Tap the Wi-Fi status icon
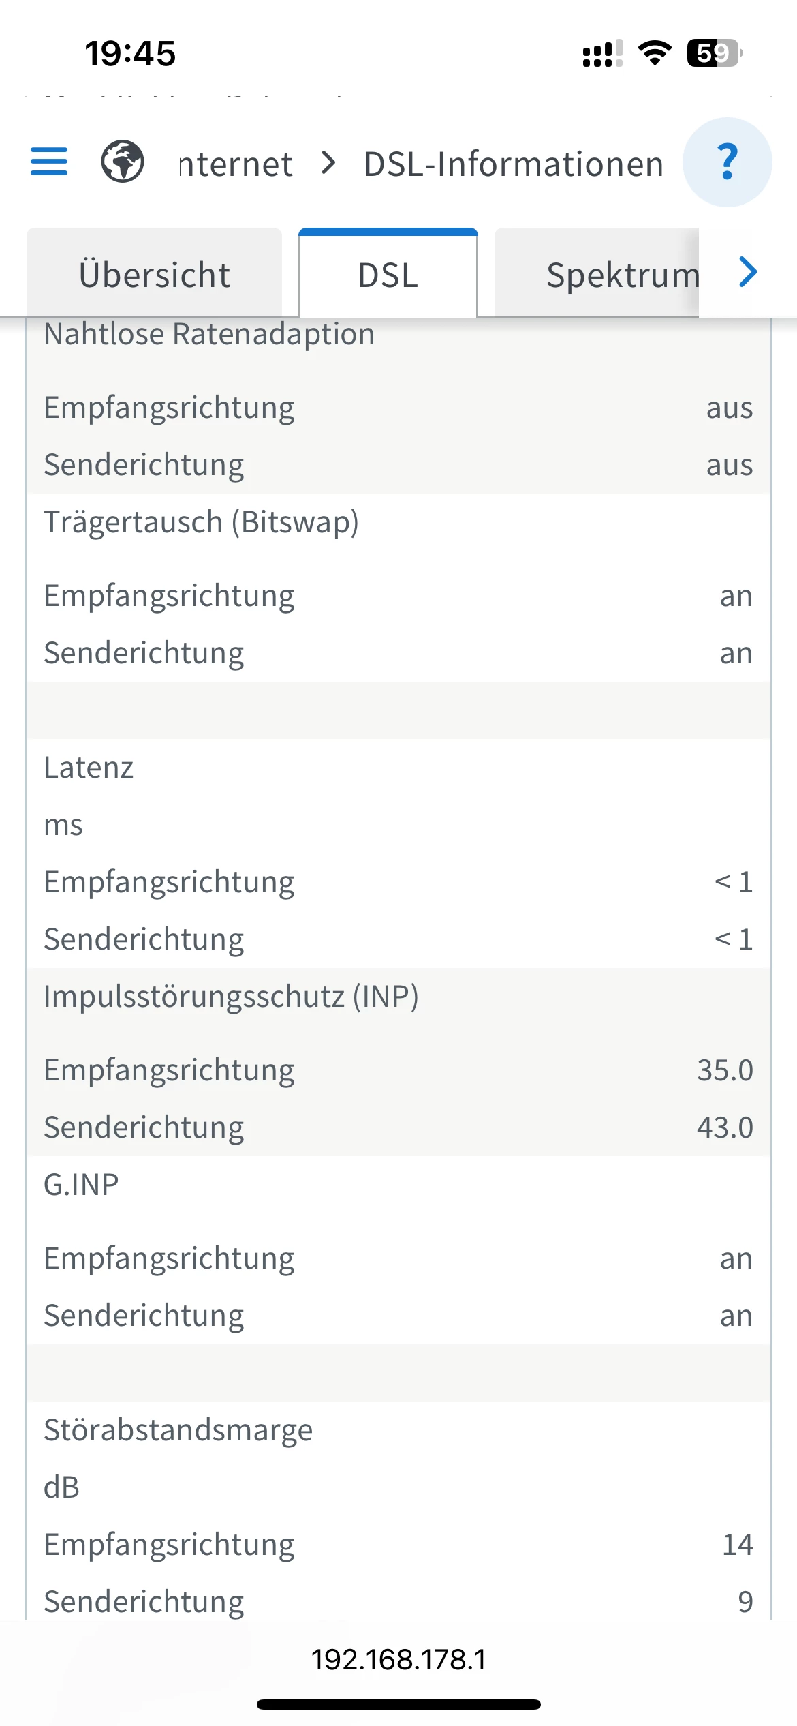 [x=655, y=53]
